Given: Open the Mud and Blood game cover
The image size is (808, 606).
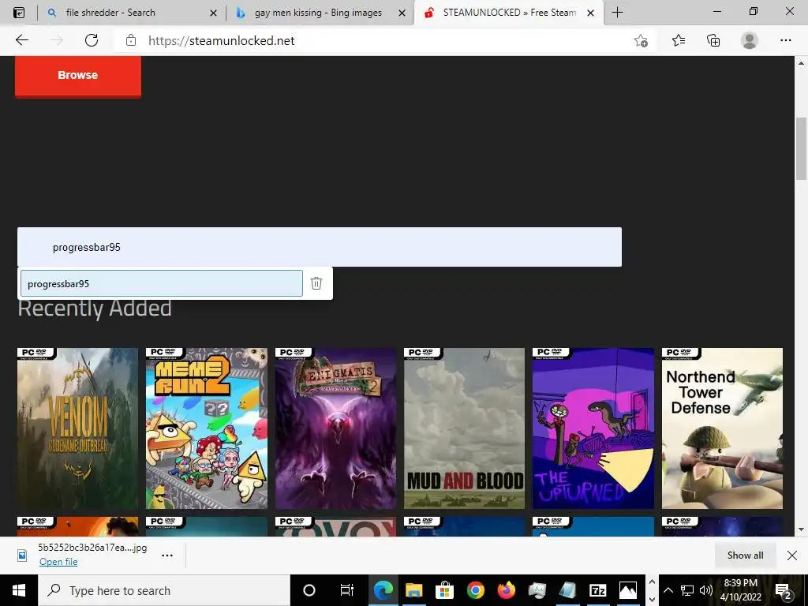Looking at the screenshot, I should (x=464, y=428).
